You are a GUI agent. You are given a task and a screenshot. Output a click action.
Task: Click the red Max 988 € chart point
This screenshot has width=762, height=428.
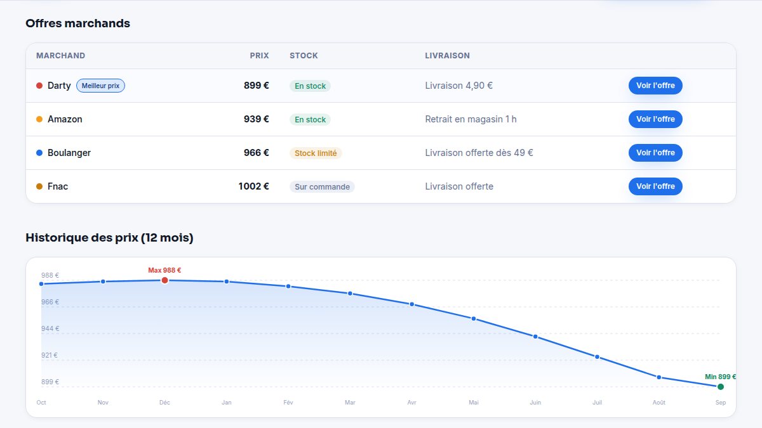(x=164, y=280)
